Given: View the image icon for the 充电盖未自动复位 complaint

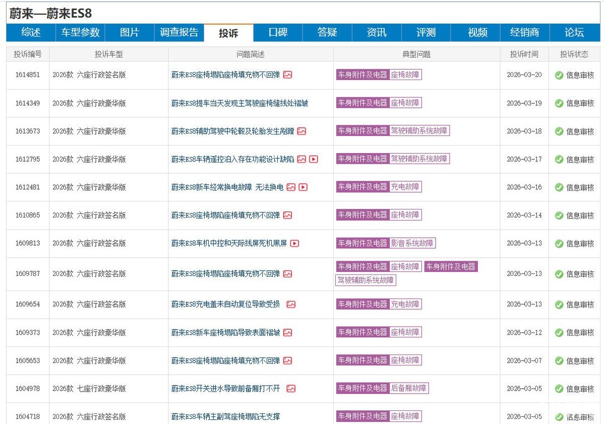Looking at the screenshot, I should click(x=291, y=305).
